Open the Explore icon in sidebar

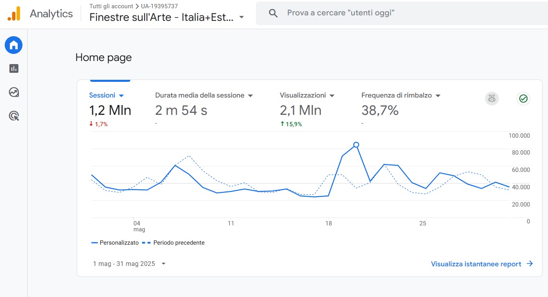[x=14, y=92]
